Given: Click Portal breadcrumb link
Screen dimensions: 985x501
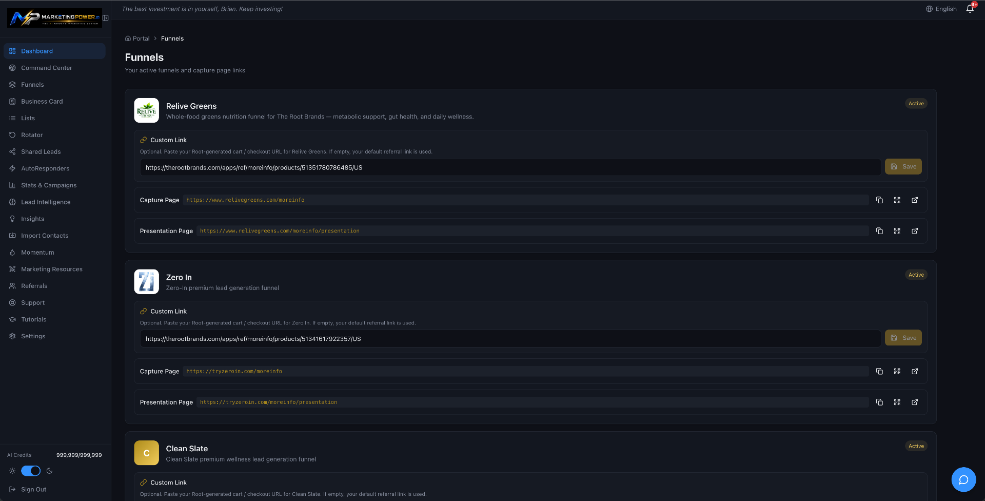Looking at the screenshot, I should [x=137, y=38].
